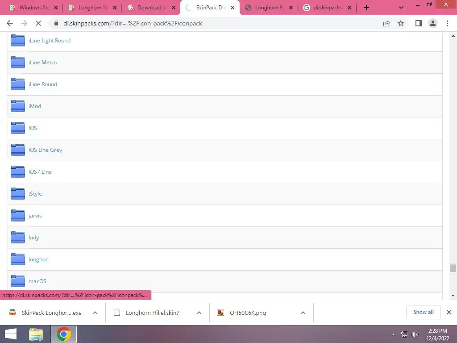Share this page from the address bar
This screenshot has height=343, width=457.
tap(386, 23)
